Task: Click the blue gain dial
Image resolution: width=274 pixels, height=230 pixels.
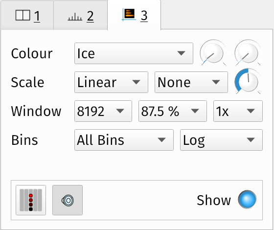Action: pyautogui.click(x=248, y=81)
